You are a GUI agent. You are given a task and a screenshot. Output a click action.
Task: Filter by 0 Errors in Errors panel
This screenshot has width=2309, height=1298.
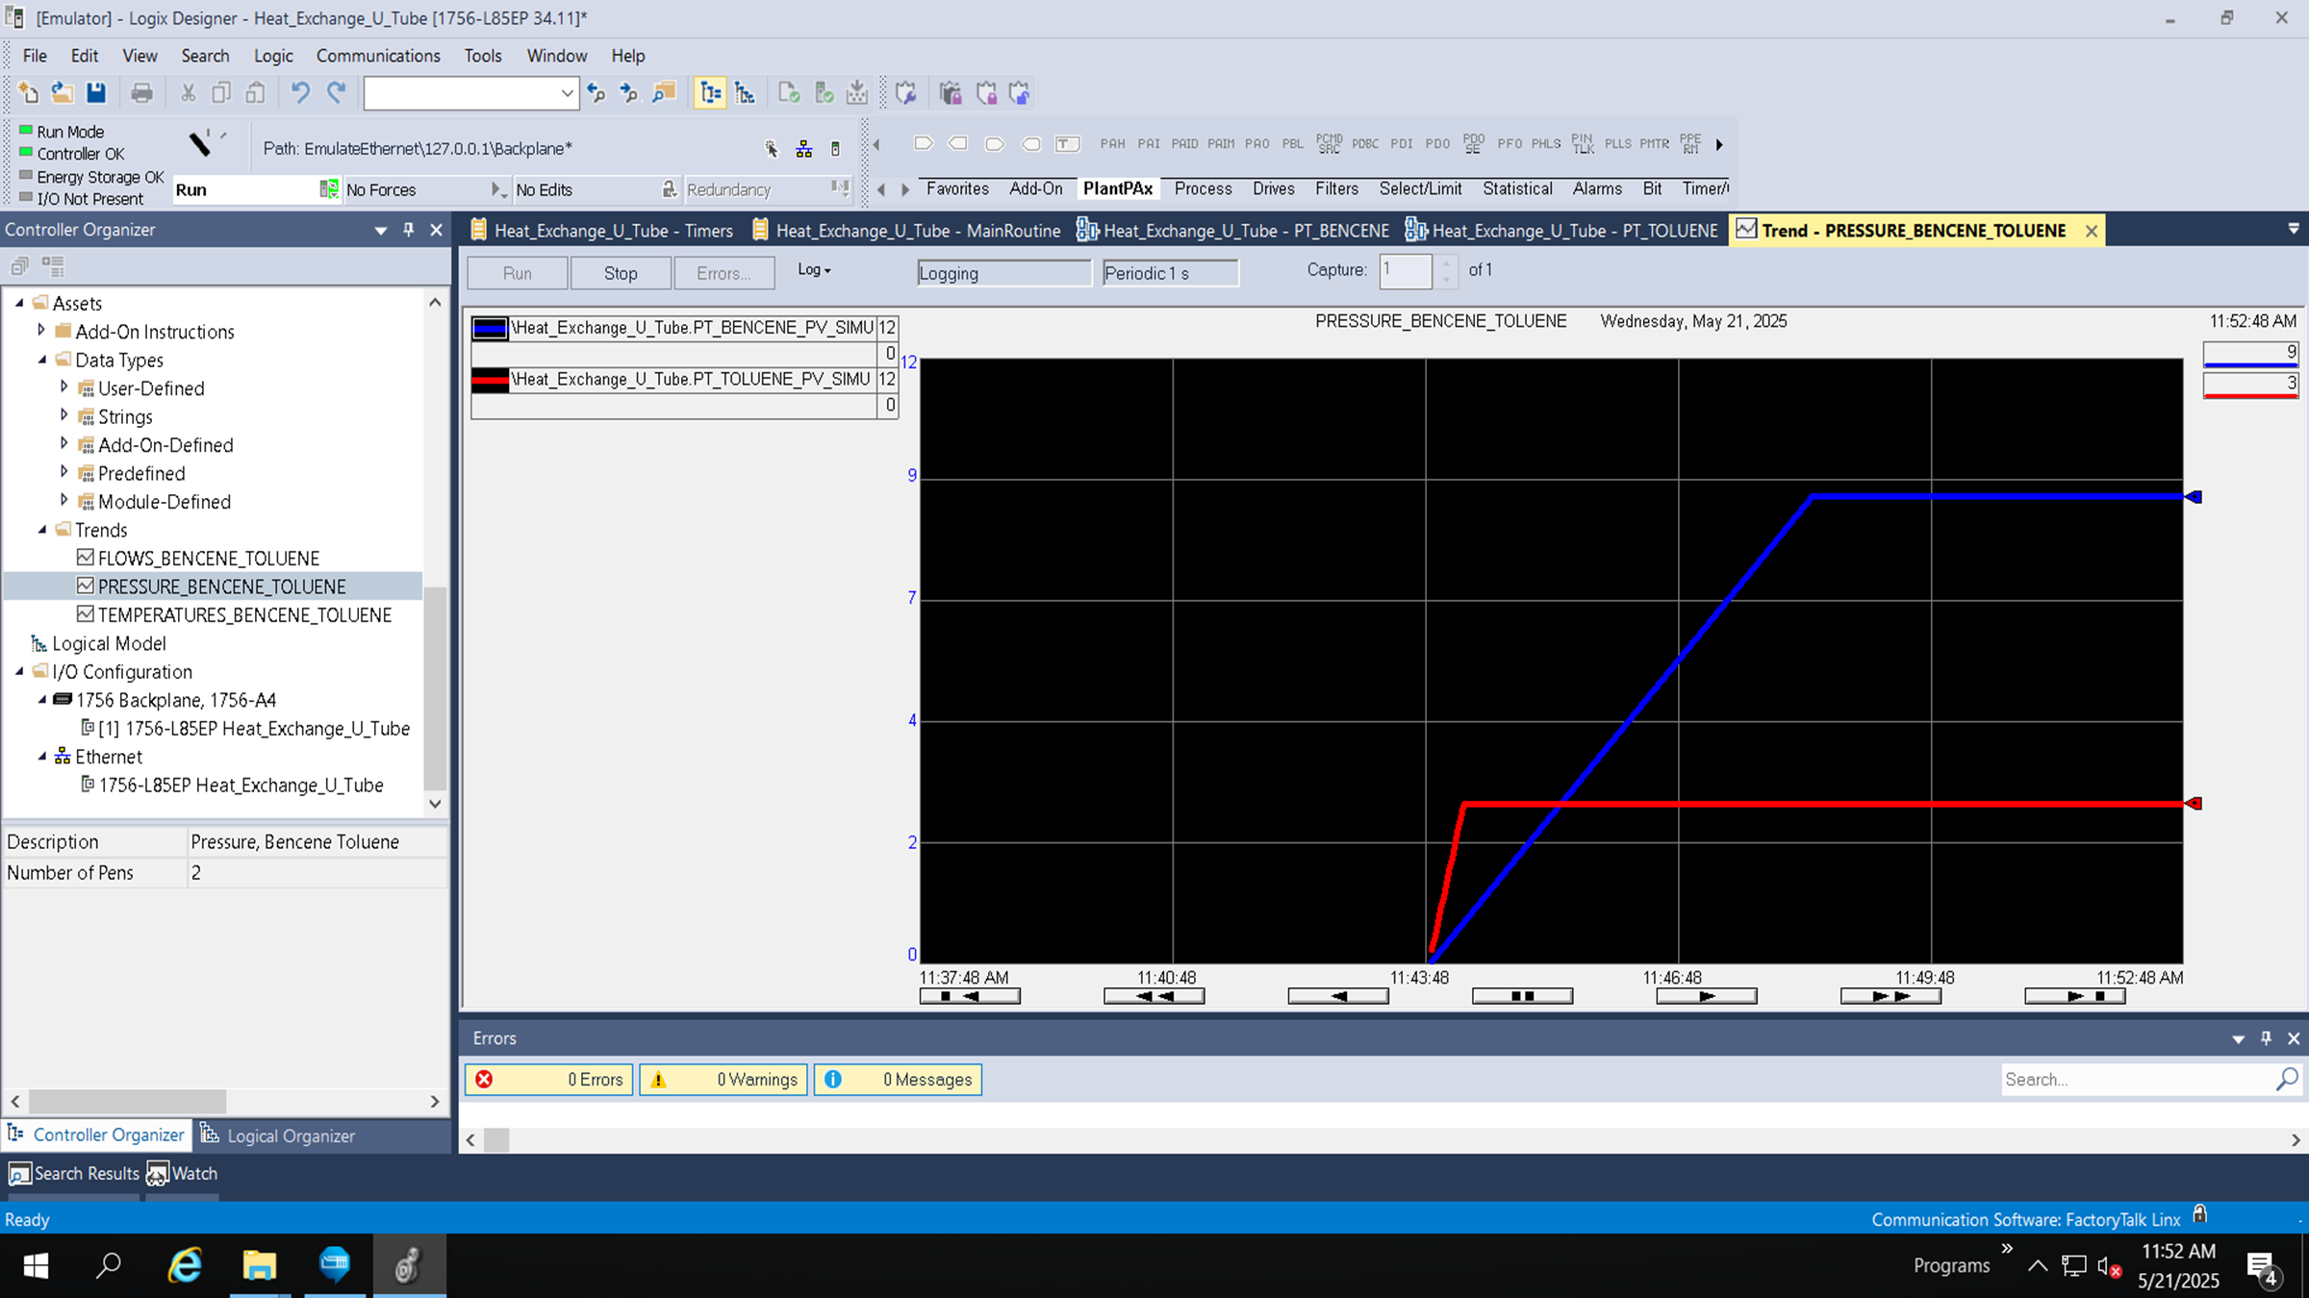point(549,1080)
